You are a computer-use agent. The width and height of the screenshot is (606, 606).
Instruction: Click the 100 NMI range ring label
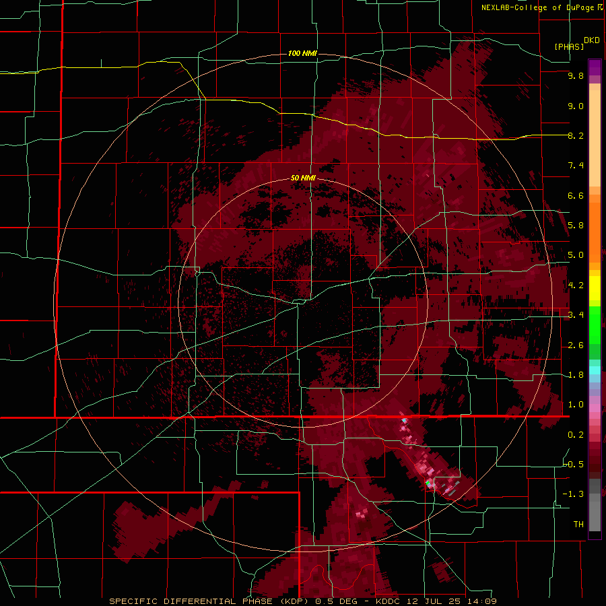(302, 53)
